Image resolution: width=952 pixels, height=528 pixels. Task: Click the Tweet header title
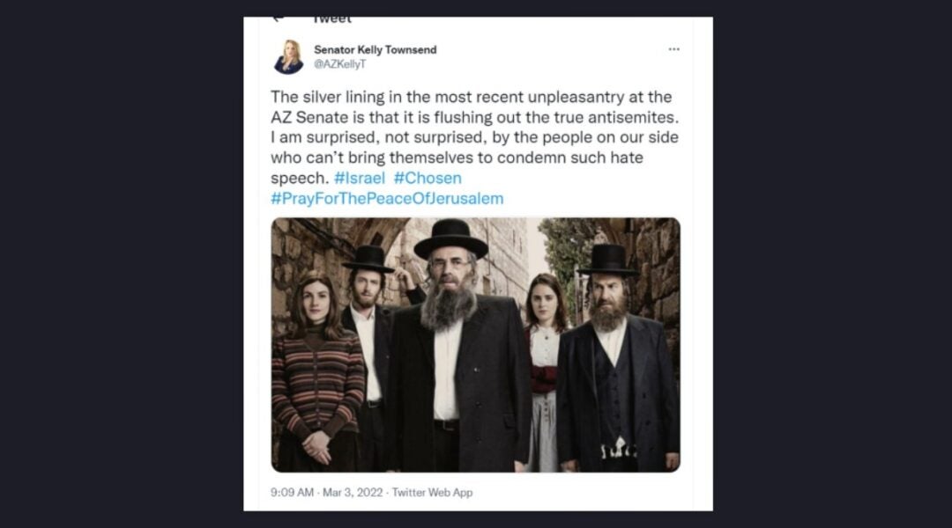pos(332,19)
